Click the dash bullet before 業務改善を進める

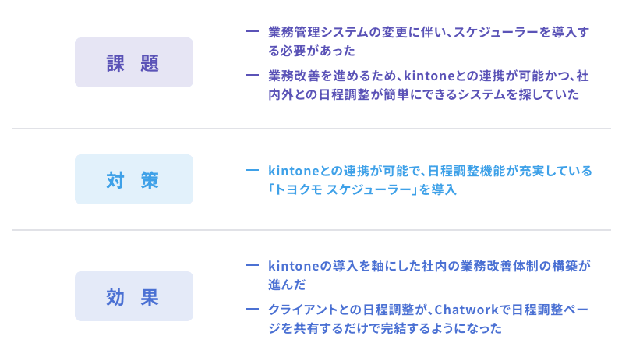(x=252, y=76)
